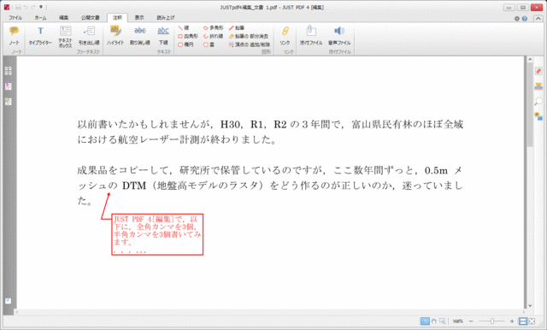Open the quick access toolbar customize dropdown
This screenshot has height=330, width=547.
(41, 7)
